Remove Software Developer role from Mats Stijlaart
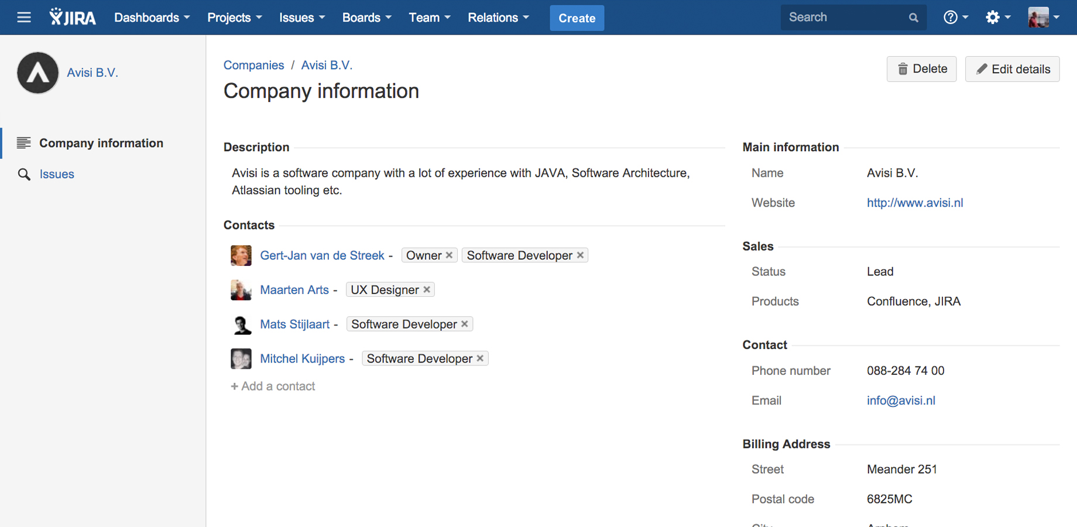 click(x=465, y=324)
